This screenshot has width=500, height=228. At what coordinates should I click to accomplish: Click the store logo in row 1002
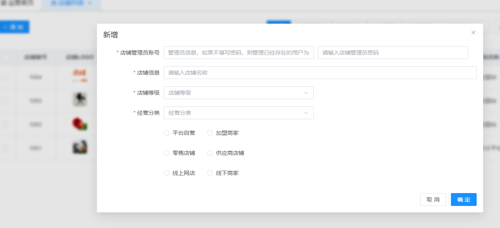pyautogui.click(x=80, y=124)
